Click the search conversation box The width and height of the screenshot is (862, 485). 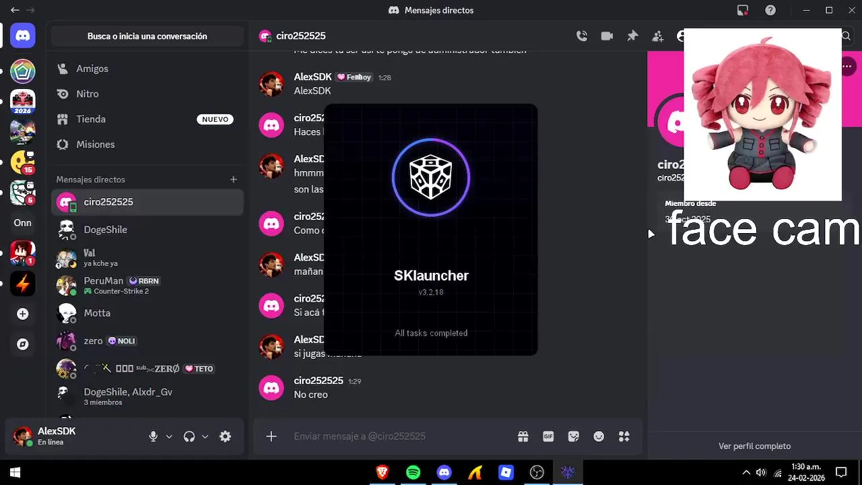click(147, 36)
